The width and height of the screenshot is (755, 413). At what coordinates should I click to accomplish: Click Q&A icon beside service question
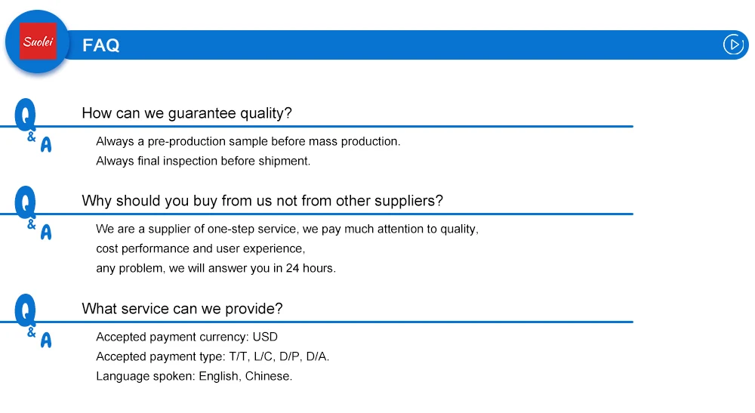tap(32, 321)
